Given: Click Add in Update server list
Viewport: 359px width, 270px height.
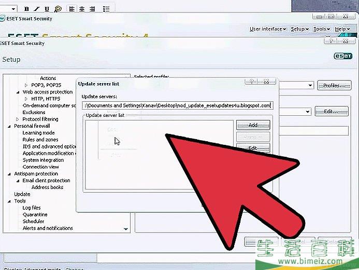Looking at the screenshot, I should pyautogui.click(x=253, y=125).
